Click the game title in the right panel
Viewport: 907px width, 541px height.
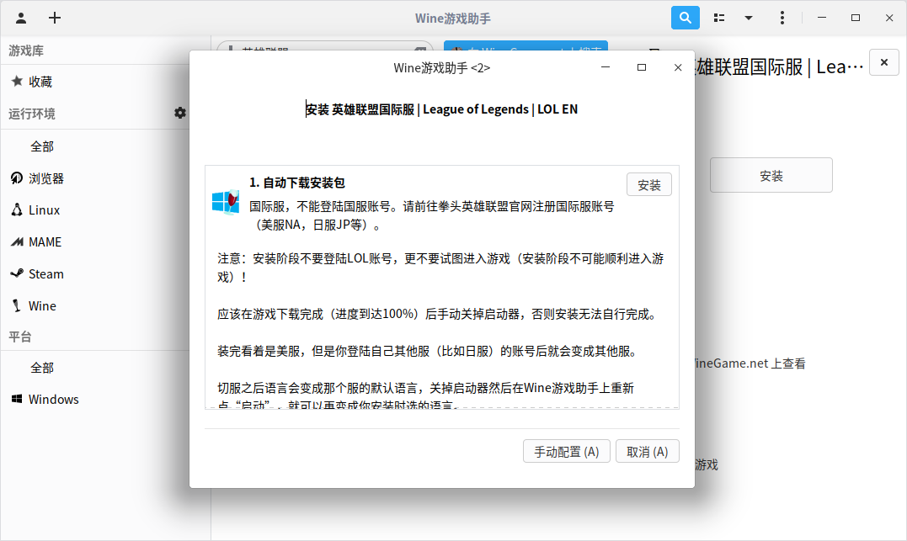point(779,67)
